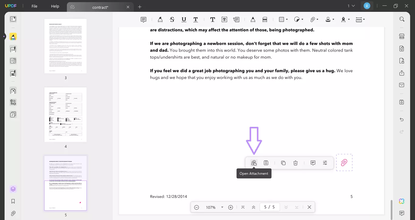
Task: Open the Crop Pages tool in left sidebar
Action: click(x=13, y=103)
